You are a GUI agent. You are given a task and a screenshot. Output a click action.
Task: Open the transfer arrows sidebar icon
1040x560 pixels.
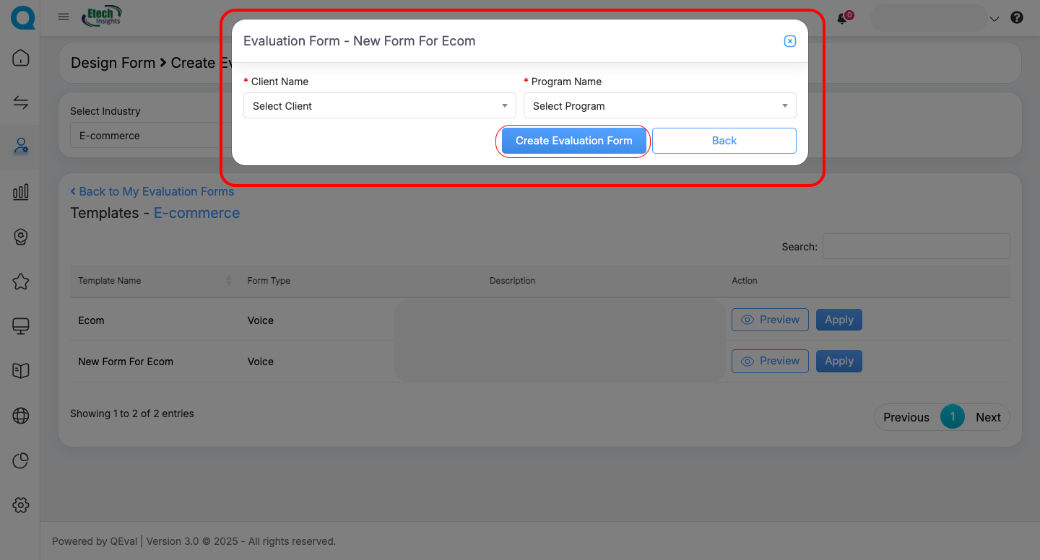point(21,102)
